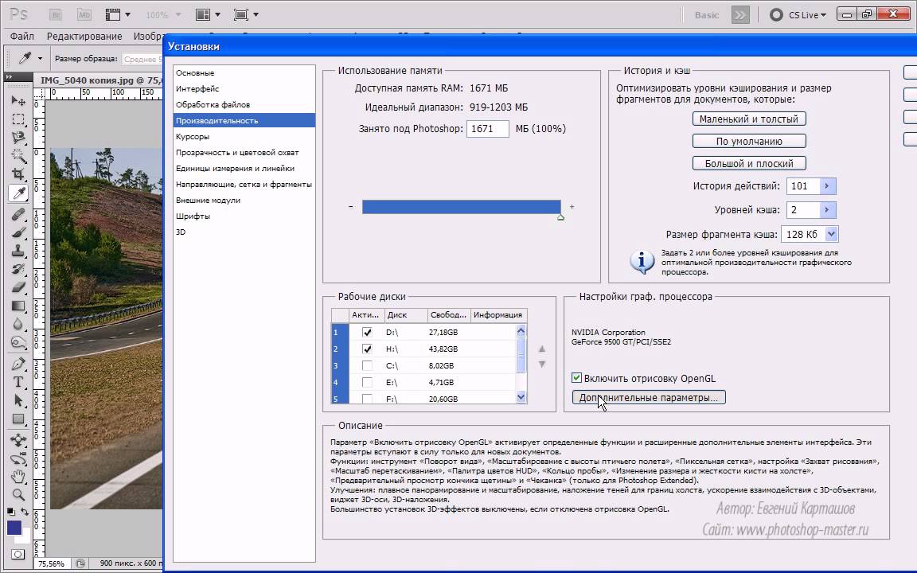
Task: Select the Pen tool
Action: pyautogui.click(x=18, y=364)
